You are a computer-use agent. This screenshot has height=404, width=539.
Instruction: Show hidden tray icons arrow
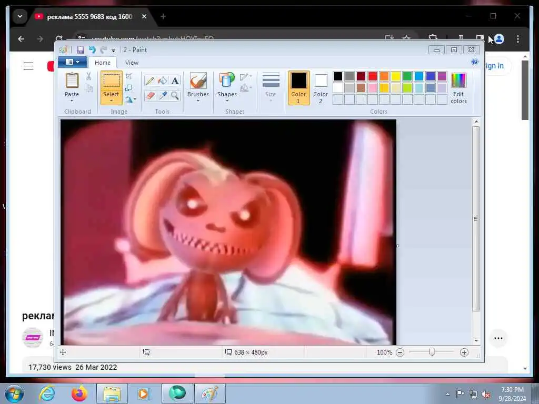[447, 395]
